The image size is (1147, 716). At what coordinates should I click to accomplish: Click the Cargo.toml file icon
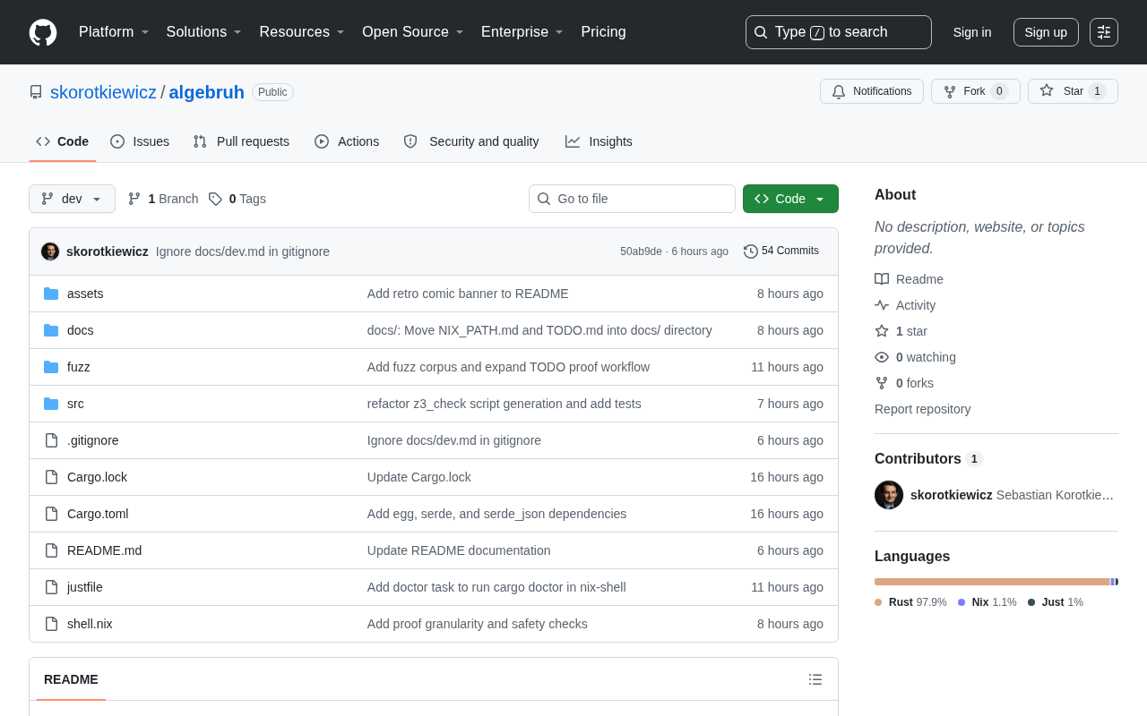(x=51, y=514)
